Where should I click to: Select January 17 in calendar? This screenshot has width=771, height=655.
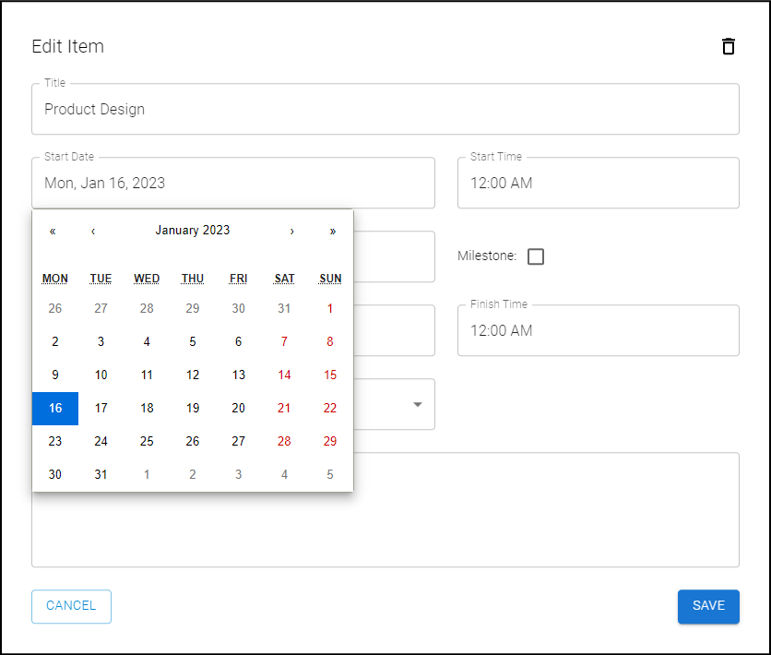101,408
